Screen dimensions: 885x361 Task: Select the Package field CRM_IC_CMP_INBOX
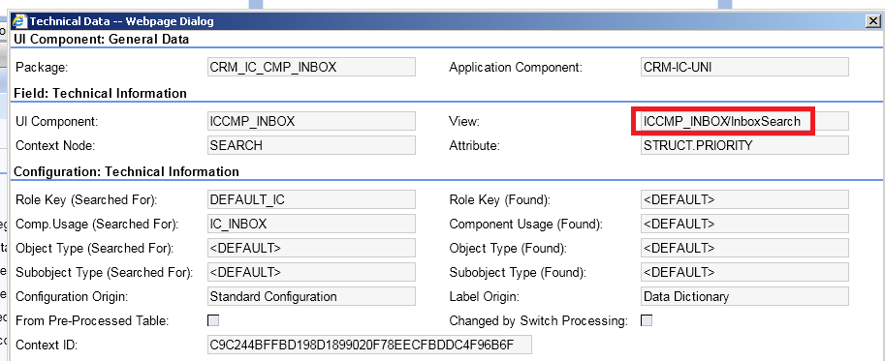point(311,67)
